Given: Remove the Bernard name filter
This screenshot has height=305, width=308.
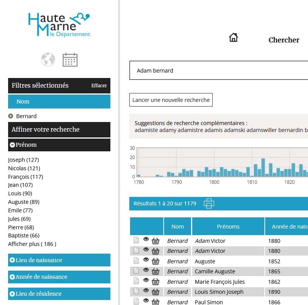Looking at the screenshot, I should [x=11, y=116].
